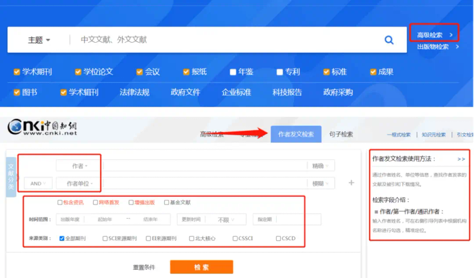Uncheck the 全部期刊 source checkbox
This screenshot has width=474, height=278.
[x=62, y=238]
